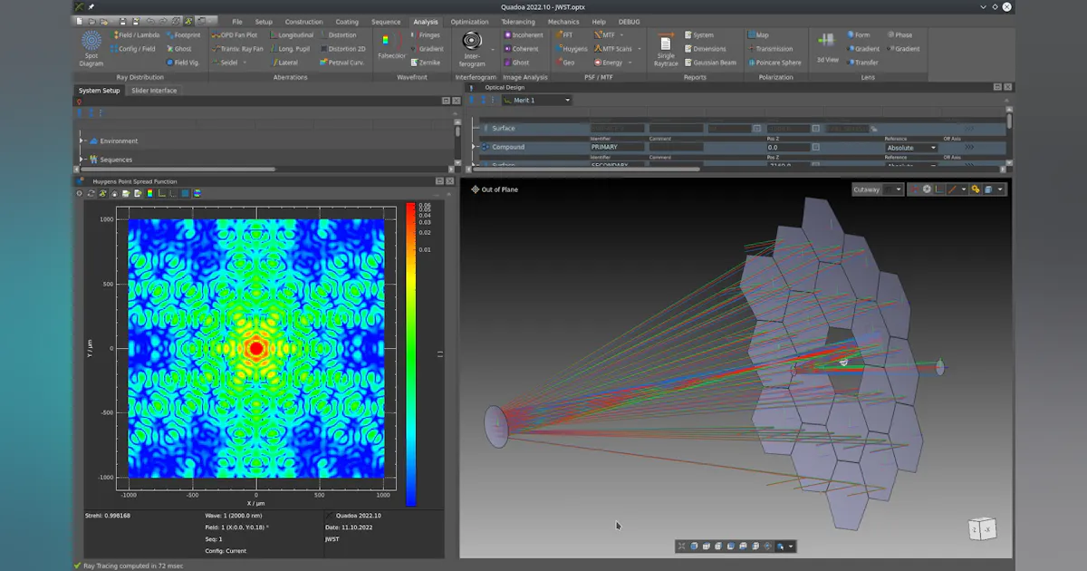Switch to the Optimization ribbon tab

[x=469, y=21]
